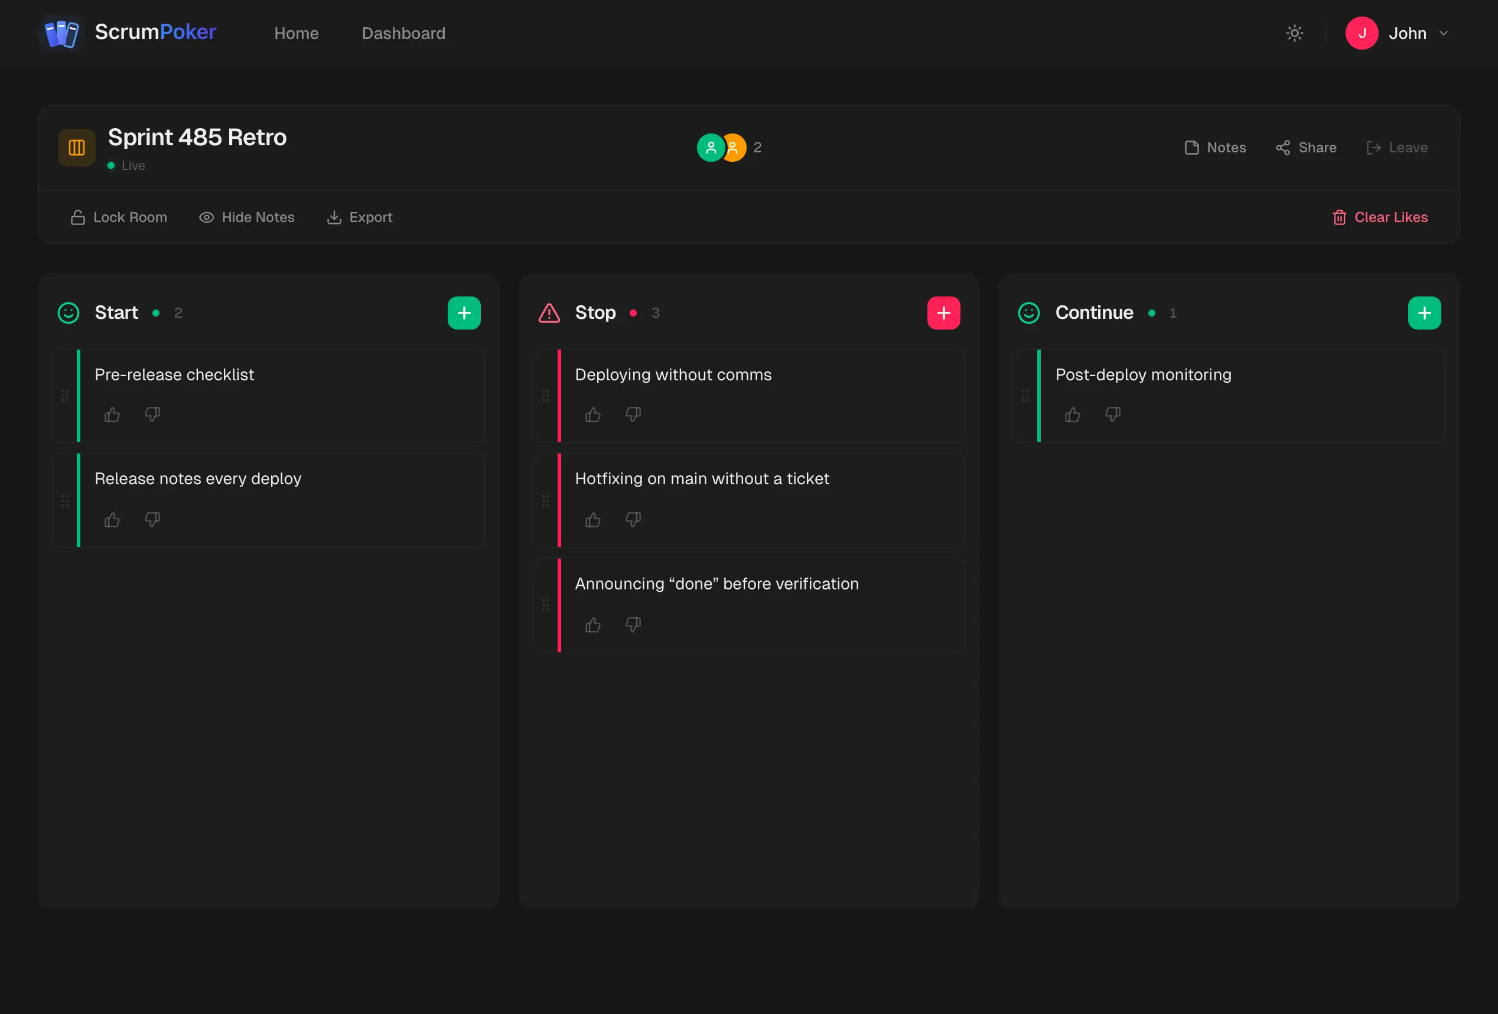
Task: Expand the John user menu chevron
Action: (1444, 33)
